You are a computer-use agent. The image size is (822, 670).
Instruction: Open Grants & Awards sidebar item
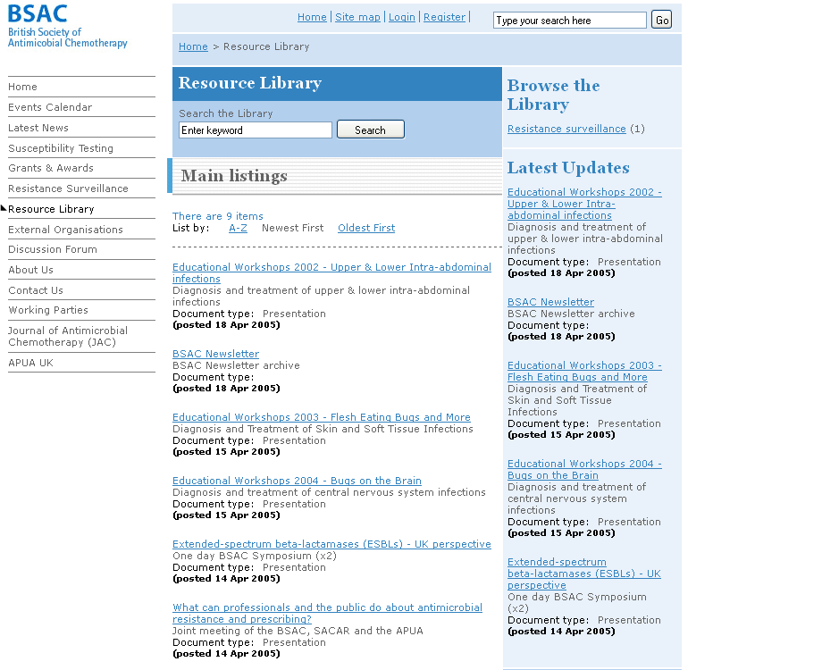point(51,168)
